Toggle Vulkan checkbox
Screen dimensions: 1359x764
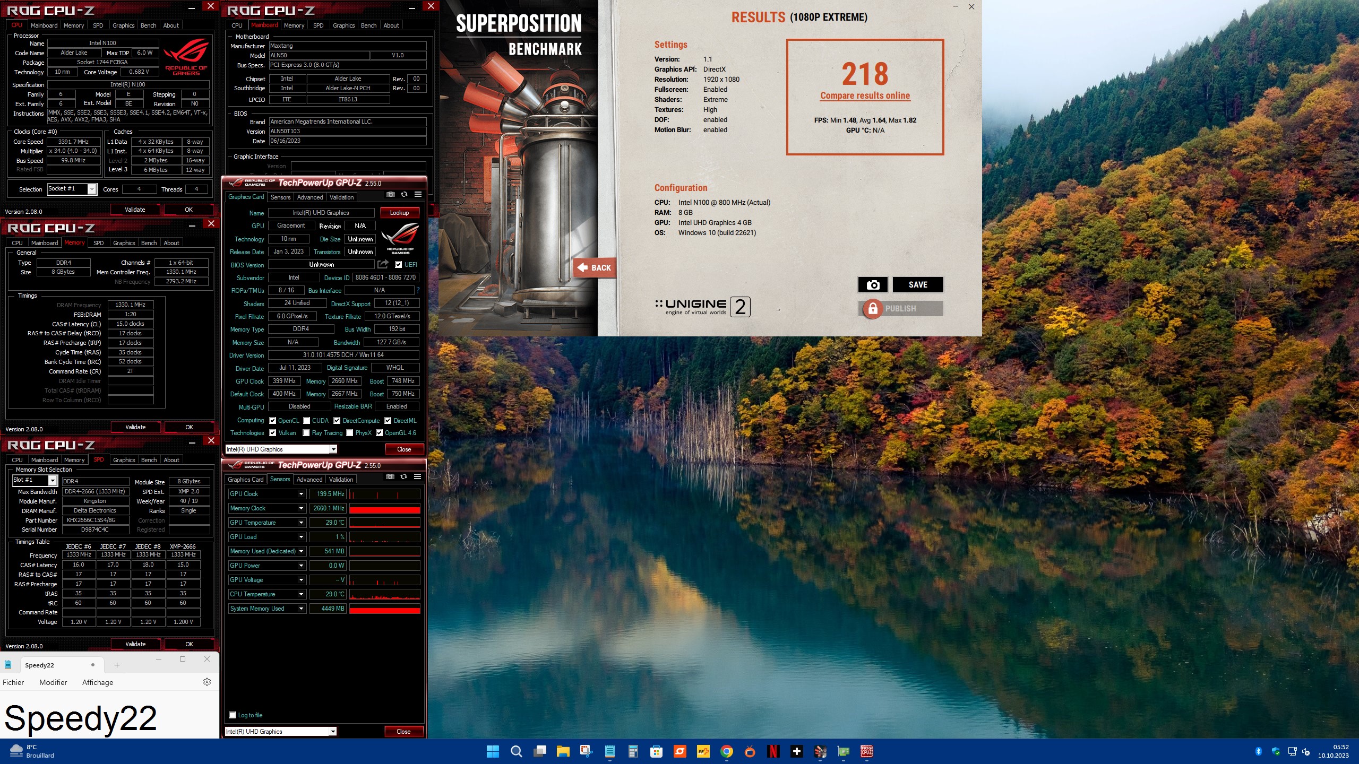click(273, 433)
